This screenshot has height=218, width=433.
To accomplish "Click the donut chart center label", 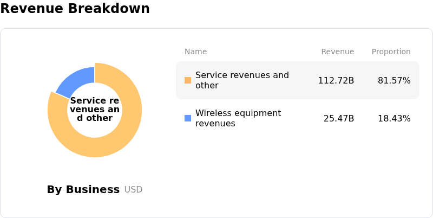I will [x=95, y=110].
